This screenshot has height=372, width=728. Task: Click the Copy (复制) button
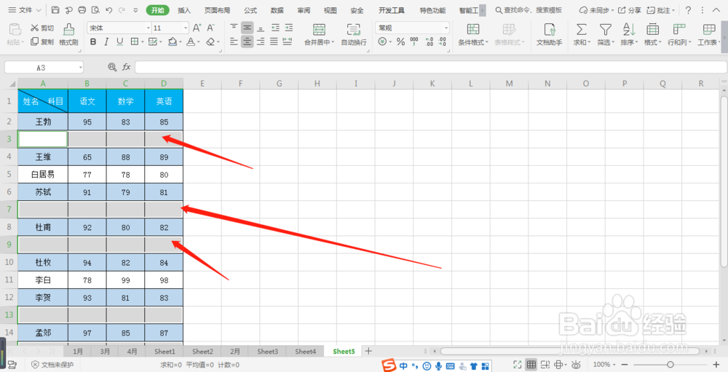pyautogui.click(x=42, y=41)
